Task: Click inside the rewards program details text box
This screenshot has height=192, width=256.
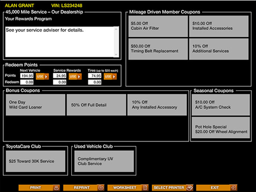Action: tap(60, 42)
